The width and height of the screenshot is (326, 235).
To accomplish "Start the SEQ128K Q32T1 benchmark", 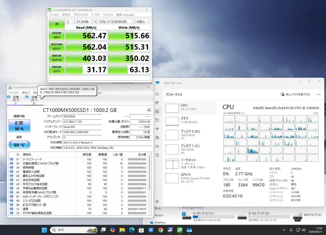I will pos(56,47).
